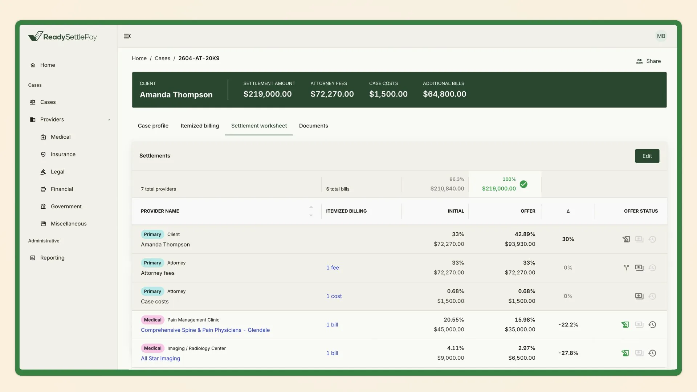This screenshot has width=697, height=392.
Task: Follow the Cases breadcrumb link
Action: [162, 58]
